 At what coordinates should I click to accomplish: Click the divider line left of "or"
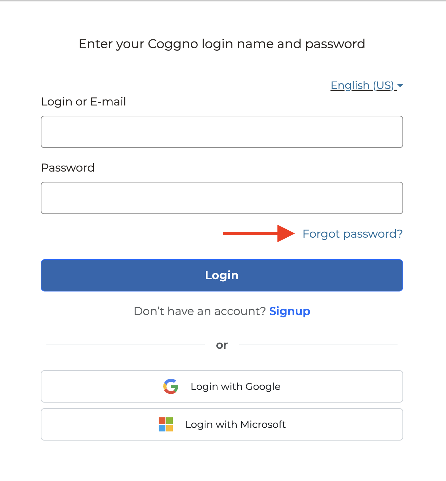click(x=125, y=345)
